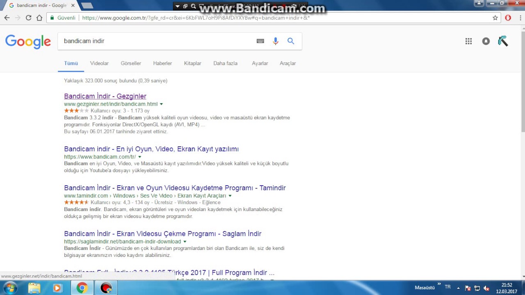
Task: Open the Google account profile picture
Action: 503,41
